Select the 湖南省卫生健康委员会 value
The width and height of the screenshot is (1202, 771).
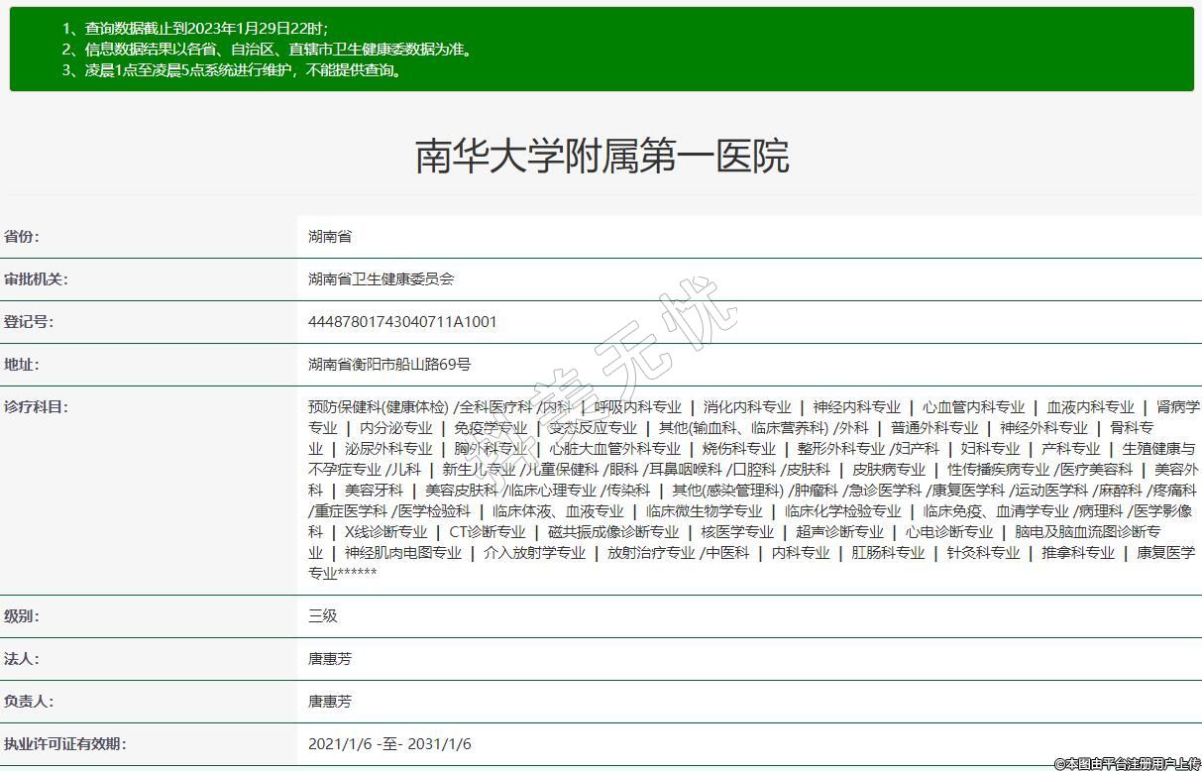[381, 279]
